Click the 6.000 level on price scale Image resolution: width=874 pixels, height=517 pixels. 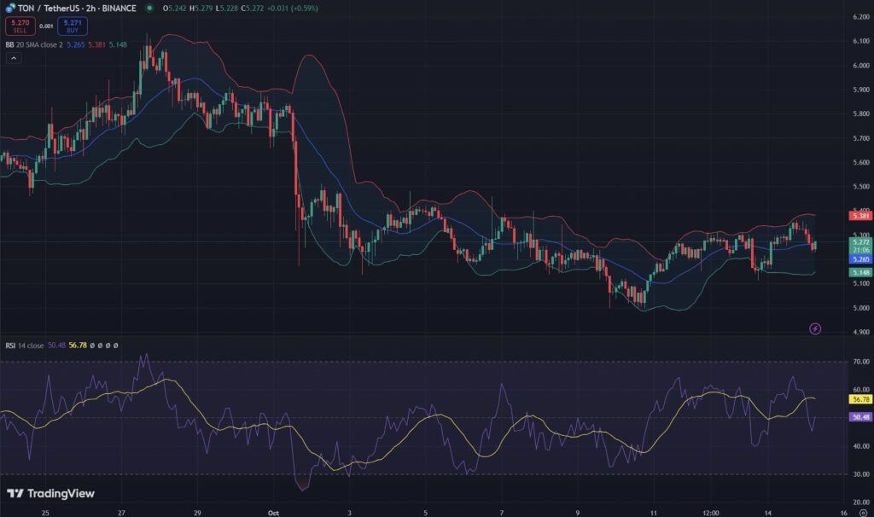click(859, 65)
